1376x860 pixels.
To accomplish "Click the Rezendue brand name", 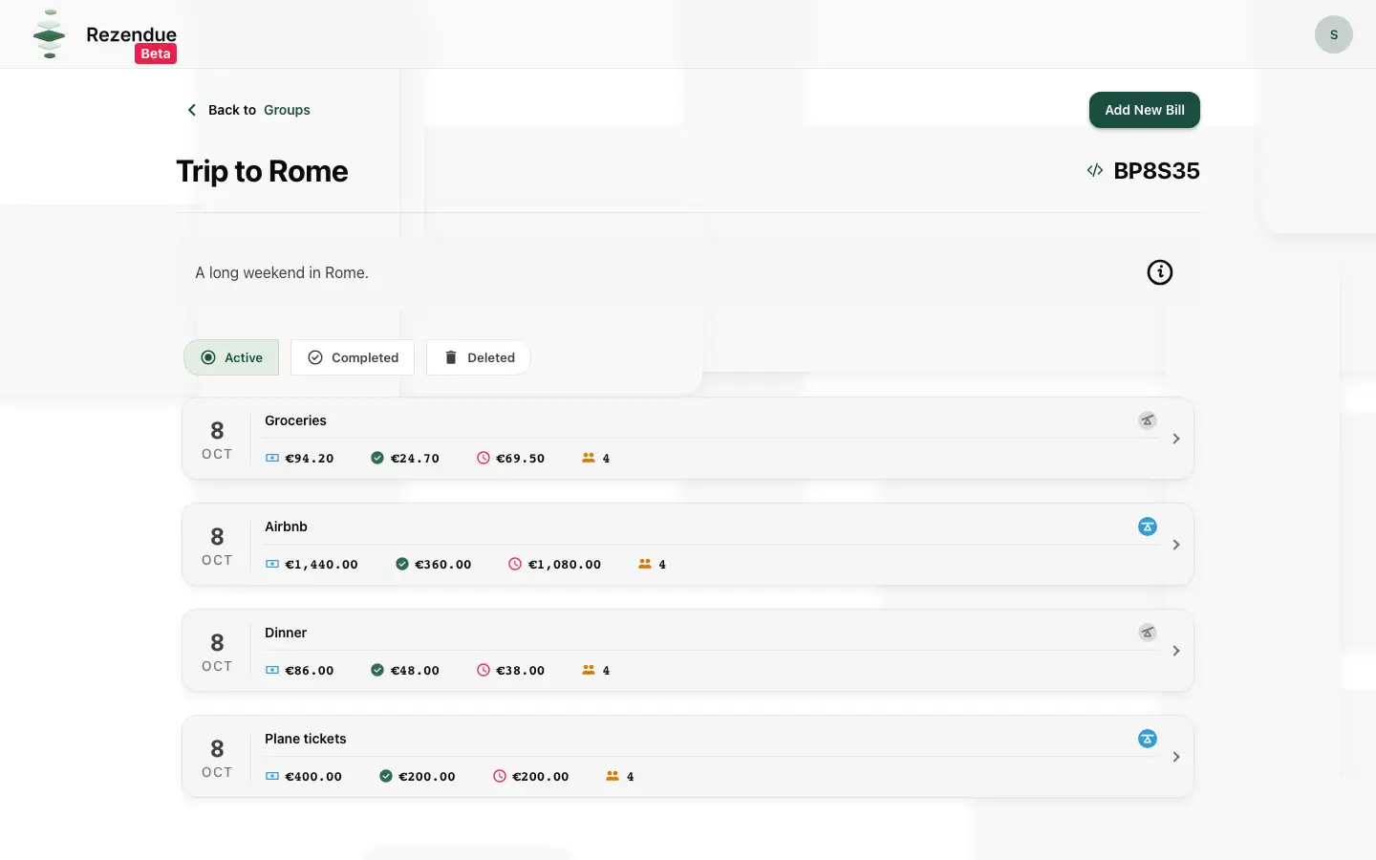I will pyautogui.click(x=131, y=34).
